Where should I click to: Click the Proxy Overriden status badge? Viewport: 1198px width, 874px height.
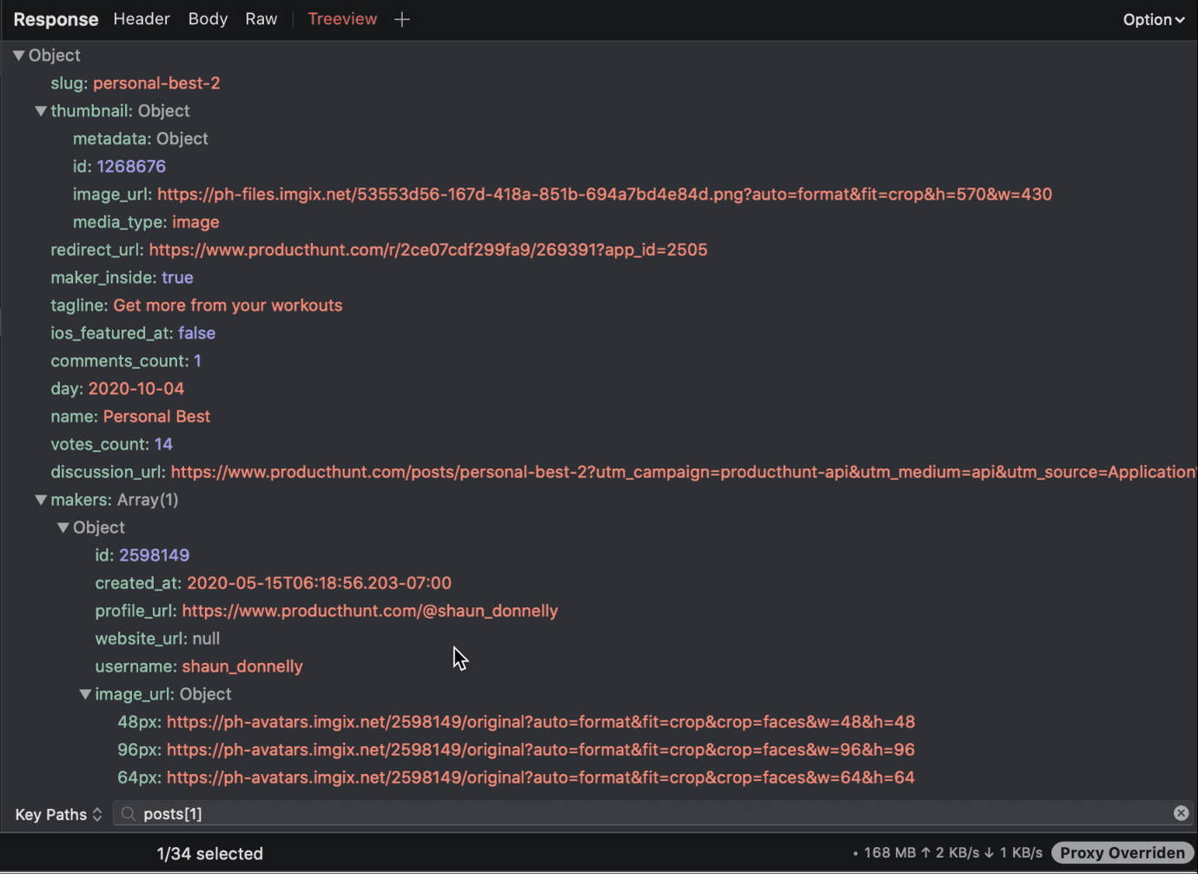[x=1122, y=853]
